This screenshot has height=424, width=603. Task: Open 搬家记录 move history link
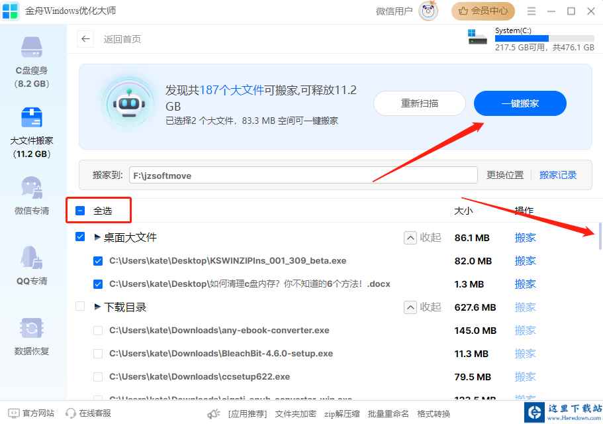[557, 175]
